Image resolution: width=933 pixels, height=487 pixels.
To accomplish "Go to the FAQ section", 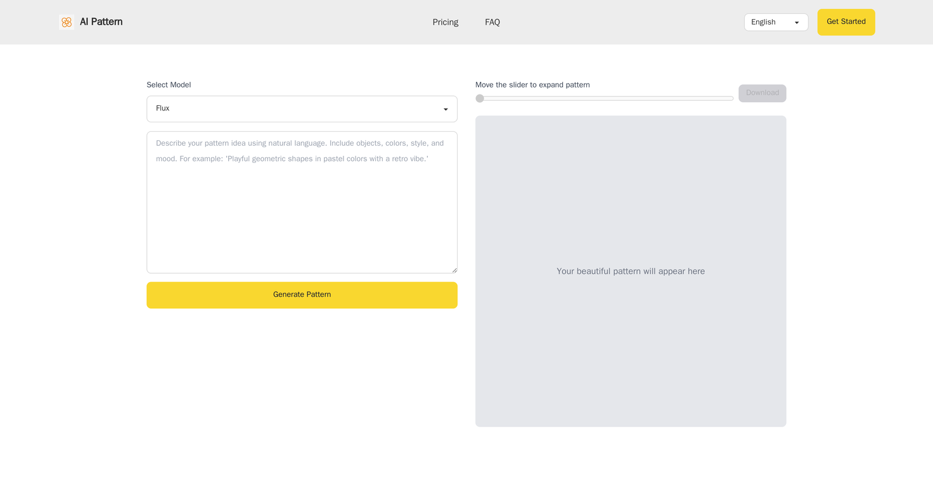I will coord(492,22).
